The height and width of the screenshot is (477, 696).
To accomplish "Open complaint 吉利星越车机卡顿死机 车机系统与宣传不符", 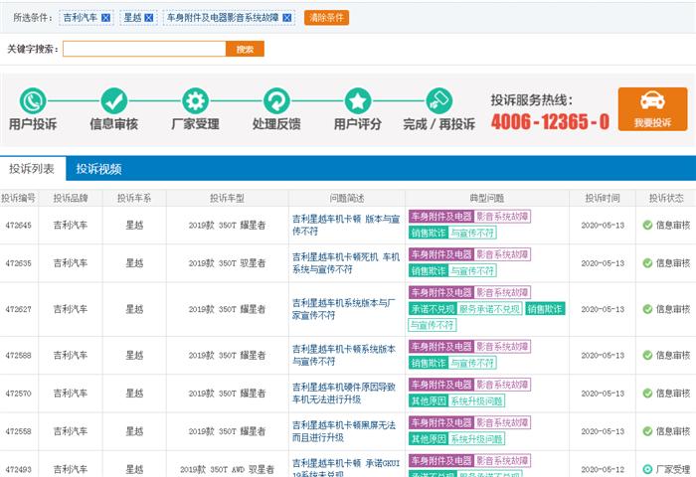I will [x=346, y=263].
